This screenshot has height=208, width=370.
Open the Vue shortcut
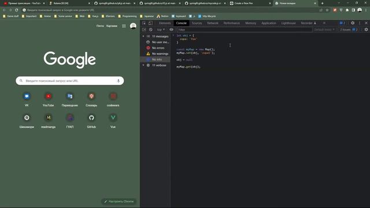point(113,121)
